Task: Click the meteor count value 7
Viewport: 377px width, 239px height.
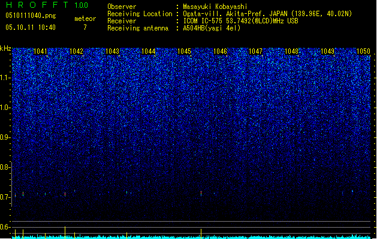Action: tap(85, 27)
